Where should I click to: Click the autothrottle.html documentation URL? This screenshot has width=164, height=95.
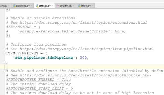[86, 75]
